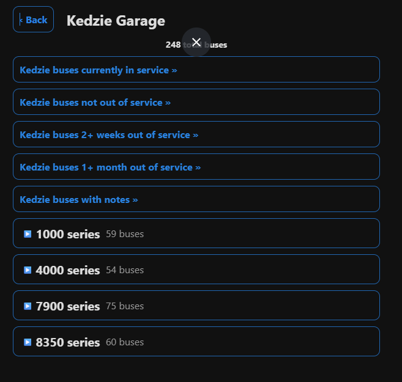Click the 59 buses count label
This screenshot has width=402, height=382.
pyautogui.click(x=125, y=234)
